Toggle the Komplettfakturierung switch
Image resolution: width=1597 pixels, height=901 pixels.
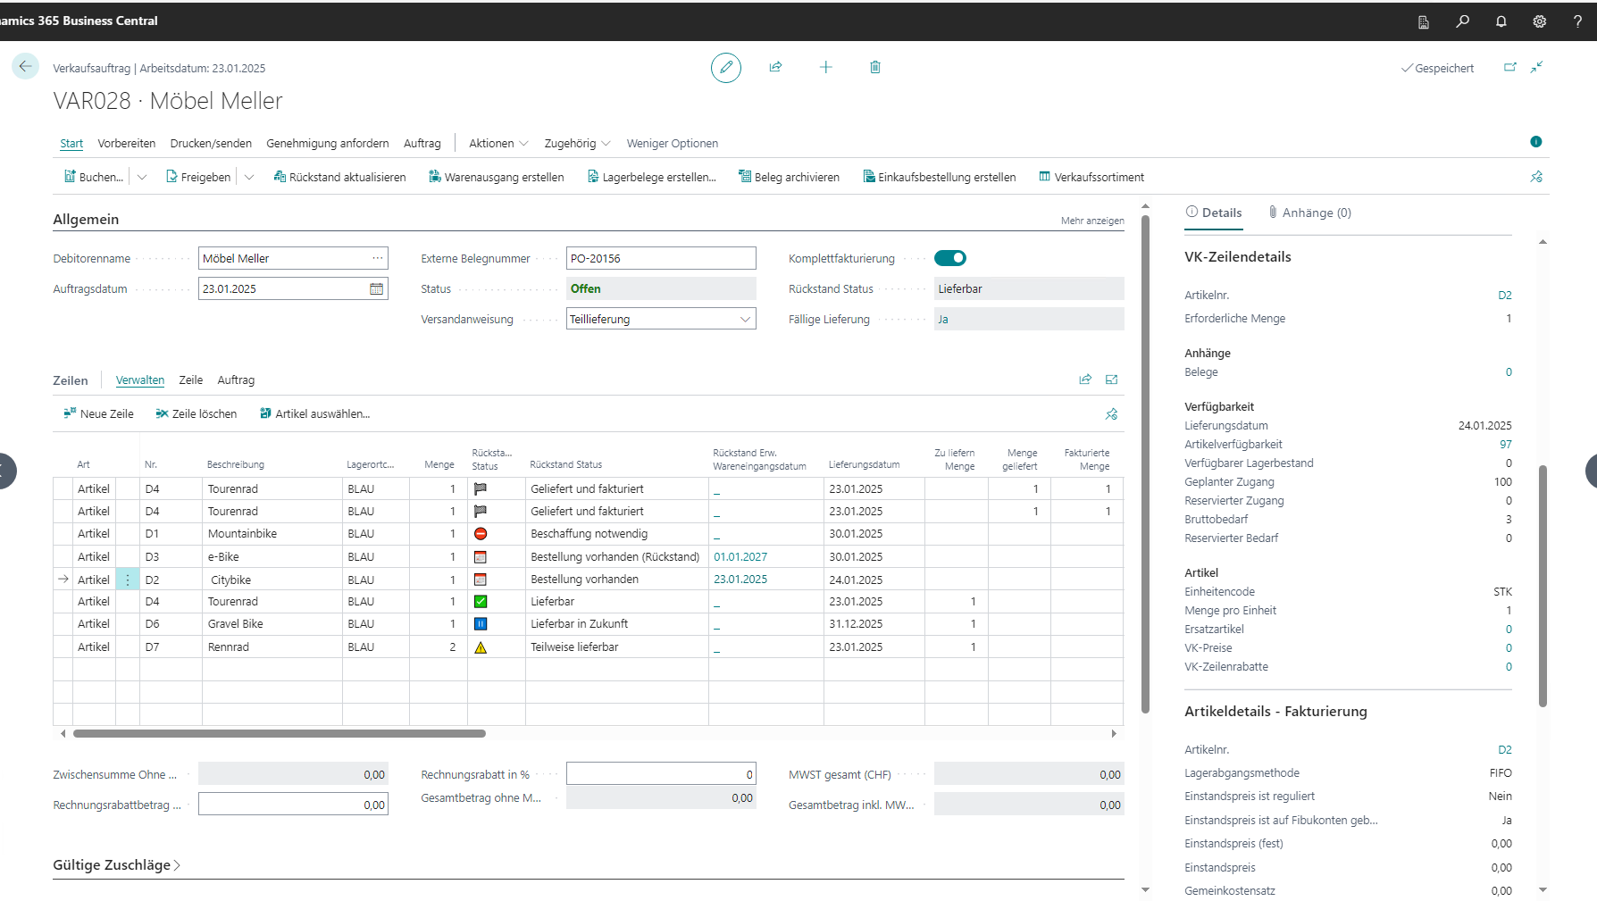949,259
